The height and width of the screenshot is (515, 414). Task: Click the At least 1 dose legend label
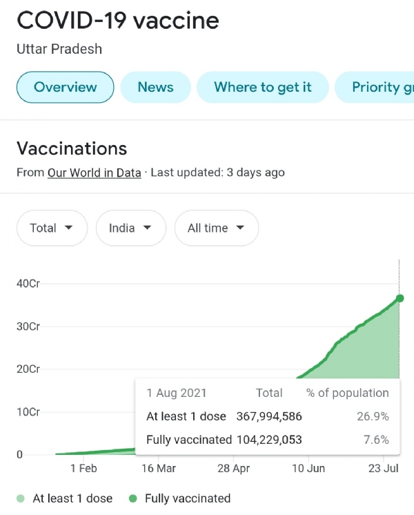[x=72, y=498]
